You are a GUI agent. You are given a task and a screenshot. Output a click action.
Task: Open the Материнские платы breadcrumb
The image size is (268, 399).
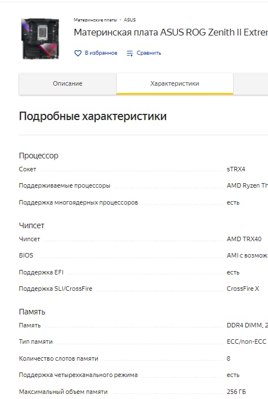point(95,20)
